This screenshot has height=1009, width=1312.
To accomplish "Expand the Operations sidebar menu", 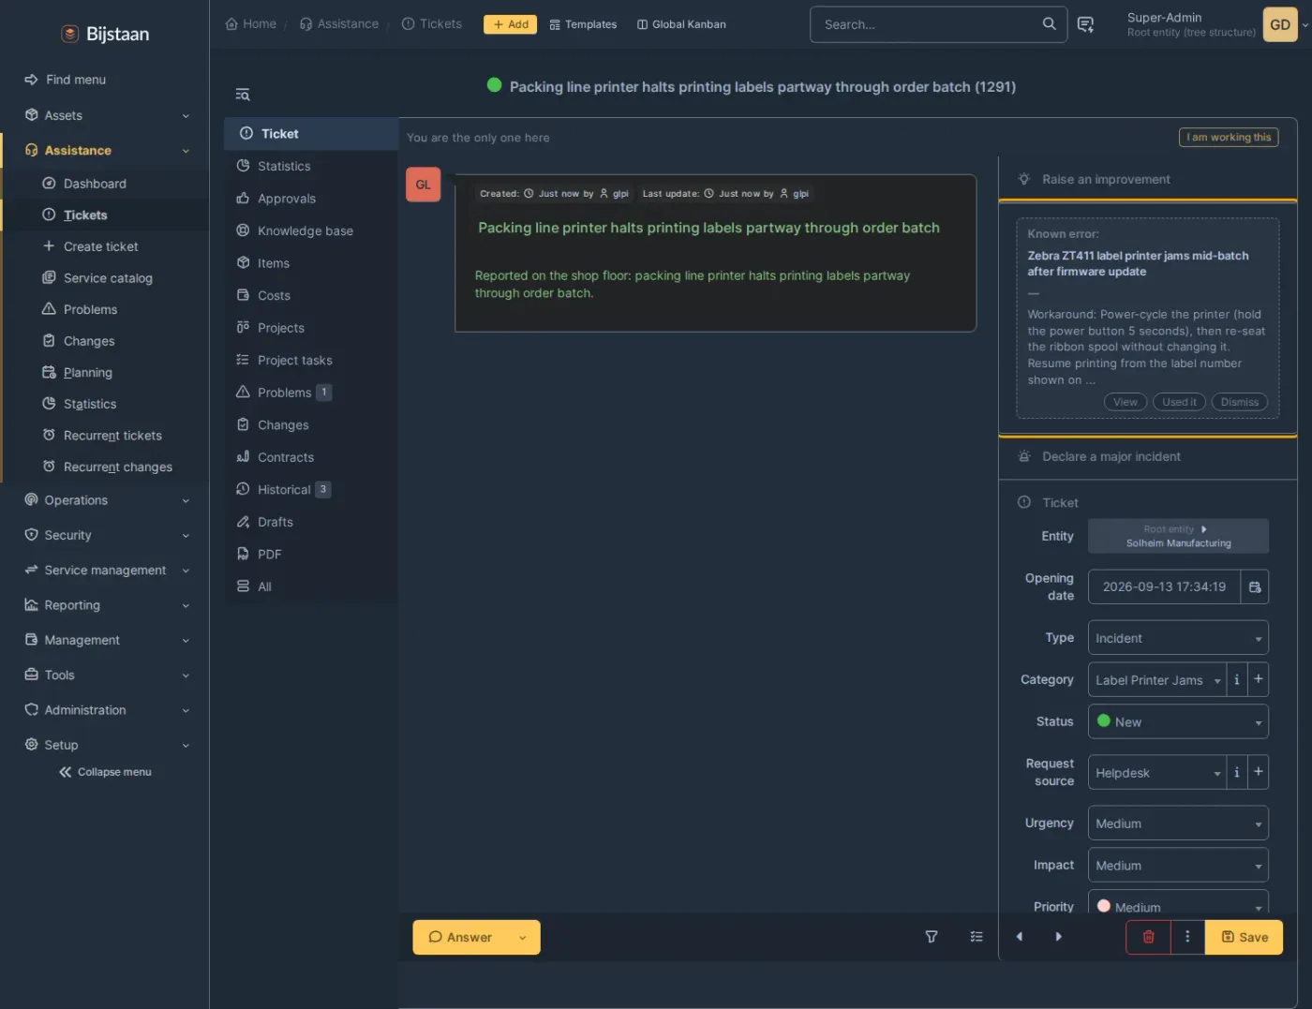I will [x=105, y=500].
